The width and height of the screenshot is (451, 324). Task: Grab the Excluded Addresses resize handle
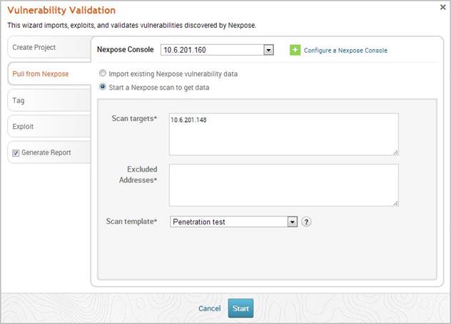tap(396, 203)
